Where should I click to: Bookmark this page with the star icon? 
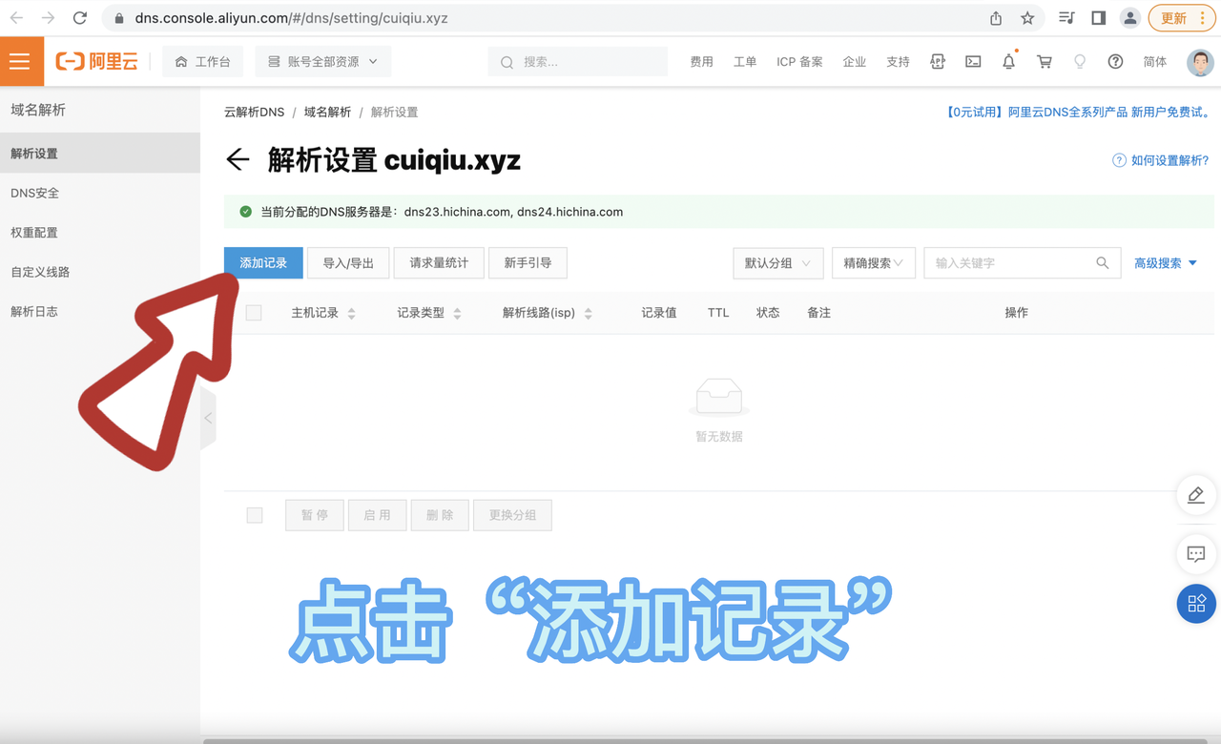pyautogui.click(x=1027, y=18)
